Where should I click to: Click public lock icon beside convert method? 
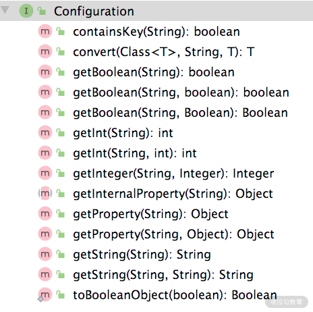pos(61,51)
